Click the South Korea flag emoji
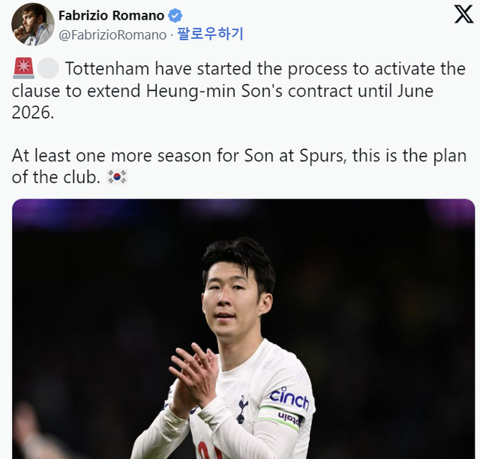Screen dimensions: 480x459 pos(117,177)
